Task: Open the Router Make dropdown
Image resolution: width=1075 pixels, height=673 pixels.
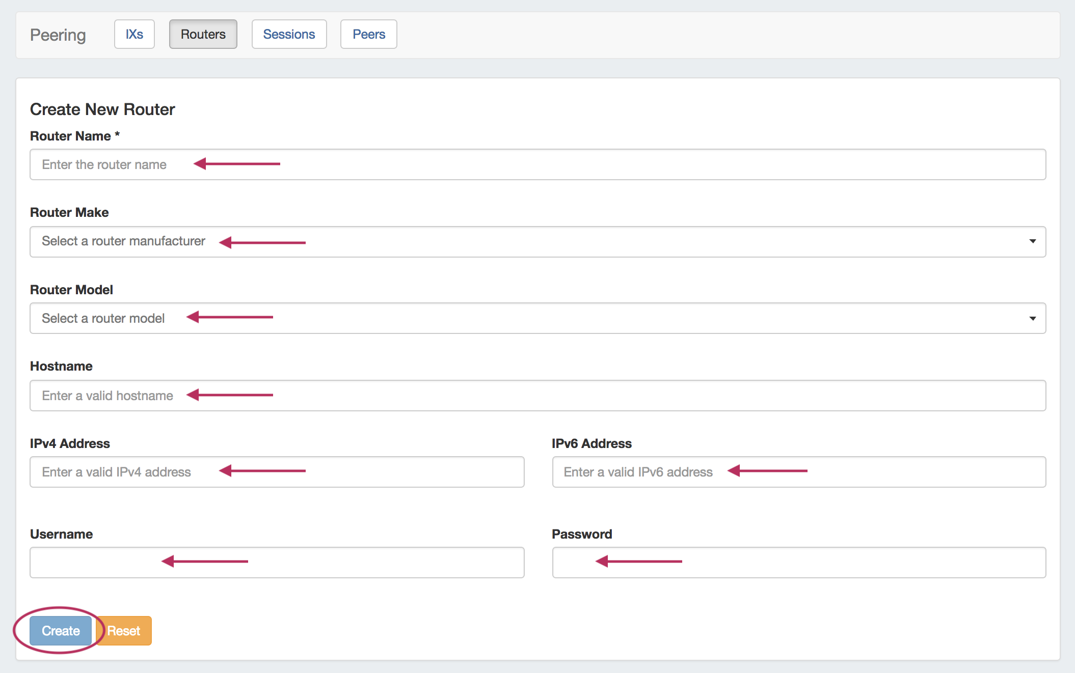Action: click(537, 242)
